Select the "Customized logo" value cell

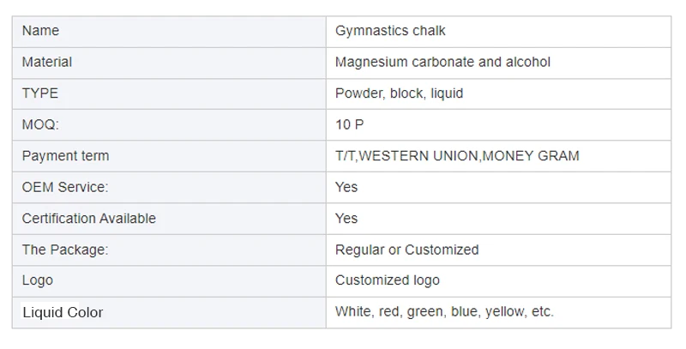(x=387, y=280)
